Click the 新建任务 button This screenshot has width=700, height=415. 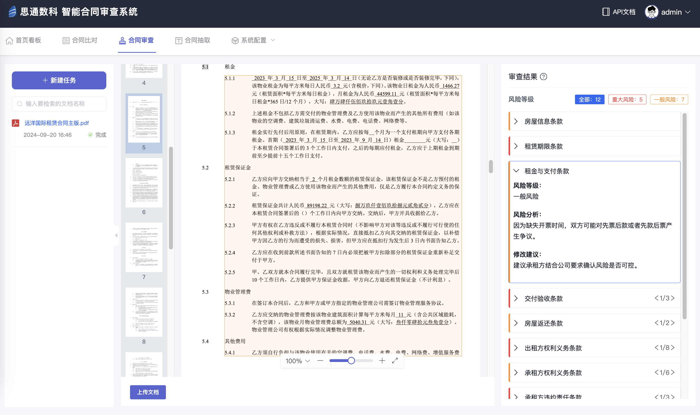point(59,80)
